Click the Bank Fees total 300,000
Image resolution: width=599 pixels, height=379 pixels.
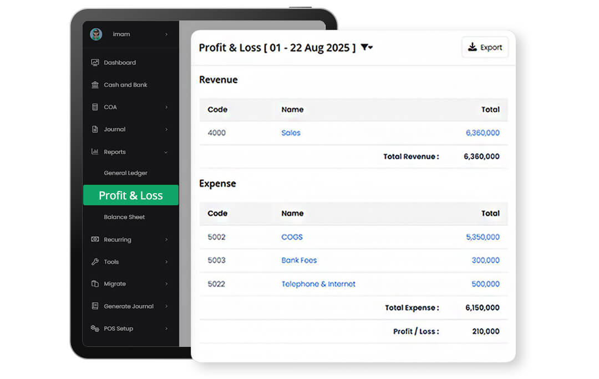[x=485, y=260]
